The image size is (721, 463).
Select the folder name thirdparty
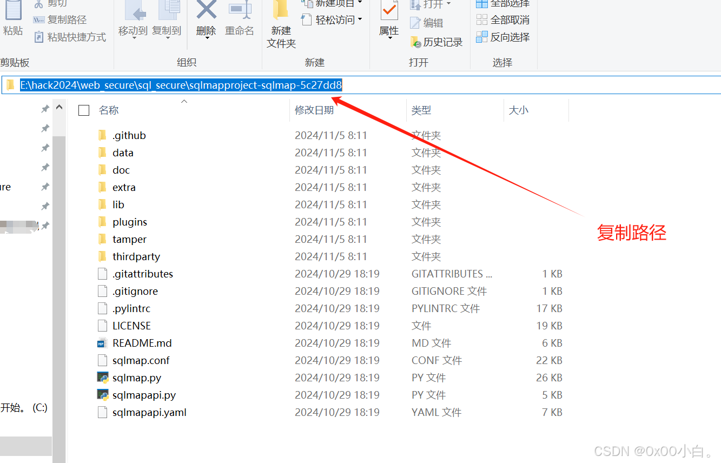point(136,256)
